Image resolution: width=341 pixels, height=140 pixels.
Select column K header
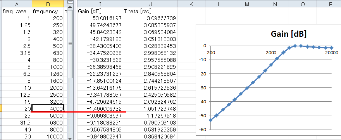click(191, 4)
